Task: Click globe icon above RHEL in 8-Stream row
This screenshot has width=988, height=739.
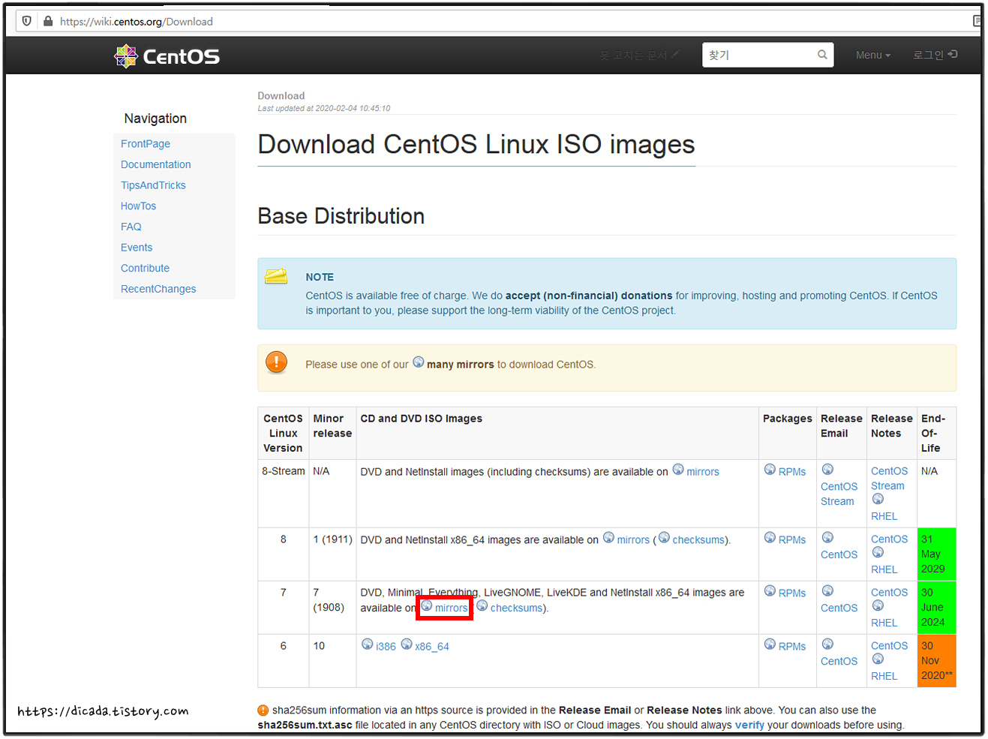Action: (878, 499)
